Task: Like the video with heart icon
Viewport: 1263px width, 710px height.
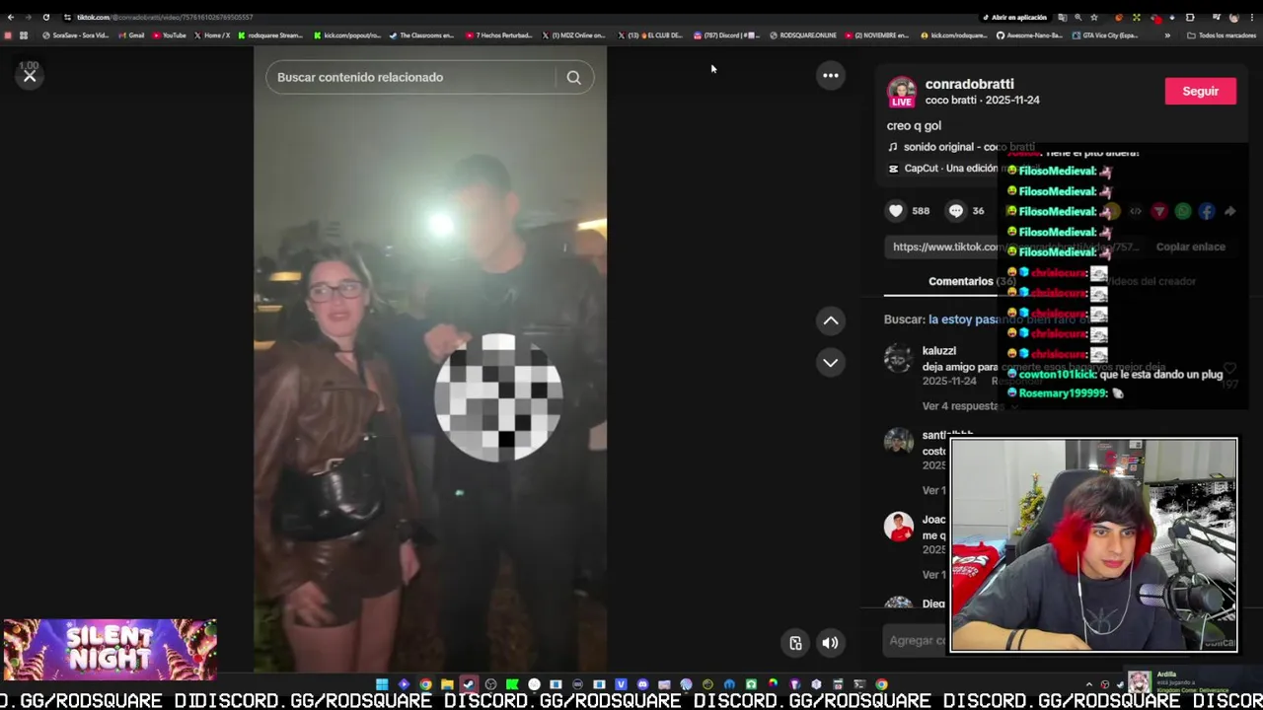Action: pyautogui.click(x=896, y=210)
